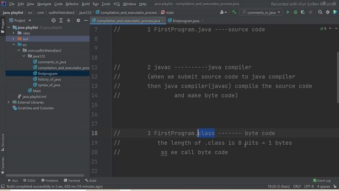Click CRLF line separator widget
Viewport: 339px width, 191px height.
[297, 186]
